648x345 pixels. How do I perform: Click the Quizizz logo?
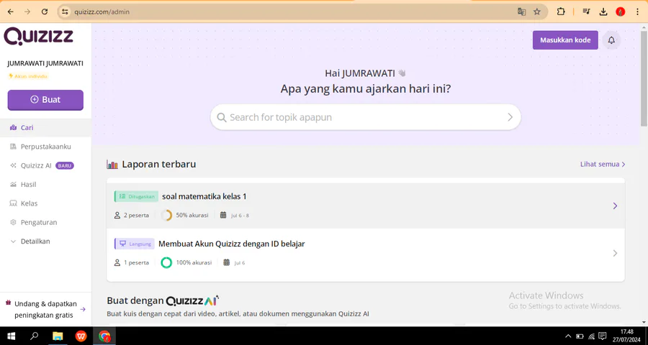[37, 37]
